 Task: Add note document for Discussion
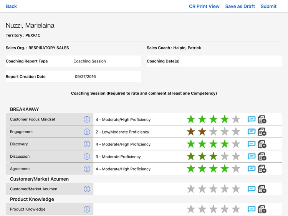262,157
